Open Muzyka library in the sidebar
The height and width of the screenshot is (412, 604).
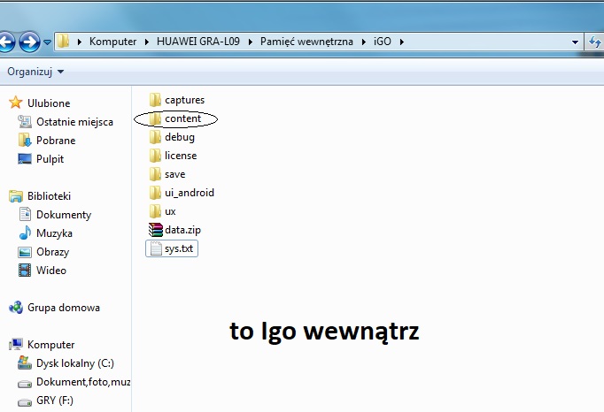point(53,233)
